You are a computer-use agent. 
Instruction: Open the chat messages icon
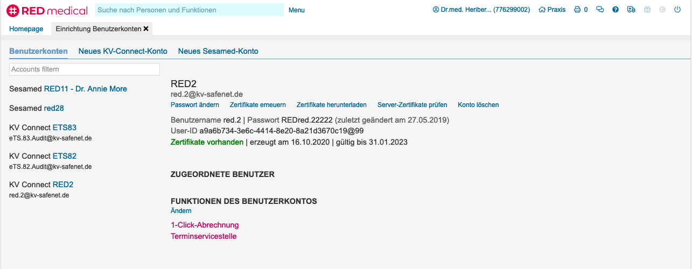pos(600,10)
